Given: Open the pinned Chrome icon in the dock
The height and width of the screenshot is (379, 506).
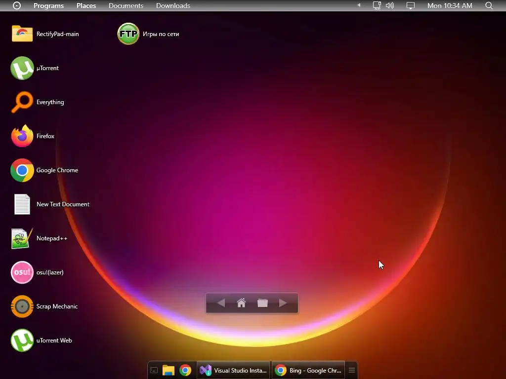Looking at the screenshot, I should tap(185, 371).
